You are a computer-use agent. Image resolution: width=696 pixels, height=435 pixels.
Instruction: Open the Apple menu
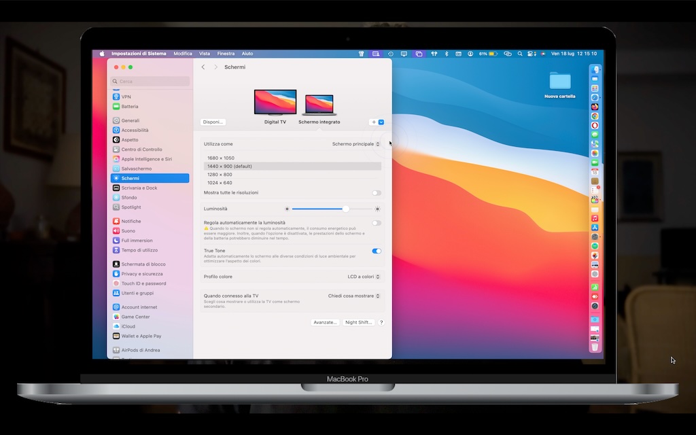coord(102,54)
